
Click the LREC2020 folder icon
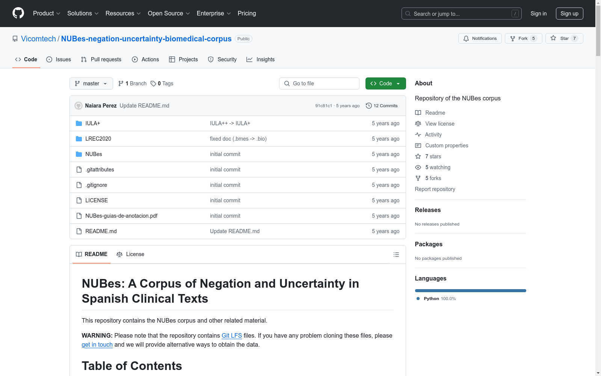click(x=79, y=139)
